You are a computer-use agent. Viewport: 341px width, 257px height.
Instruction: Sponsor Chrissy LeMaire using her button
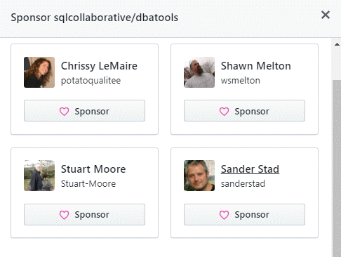(84, 111)
